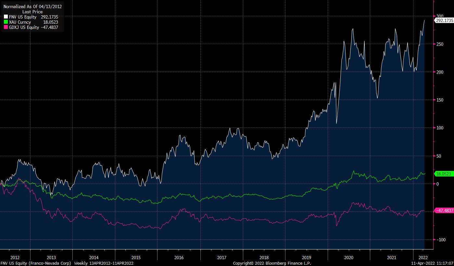This screenshot has width=454, height=266.
Task: Click the pink -47.4837 price tag
Action: coord(444,211)
